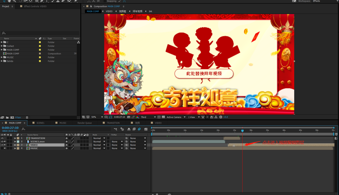Create a new folder in Project panel
The height and width of the screenshot is (195, 339).
click(7, 118)
